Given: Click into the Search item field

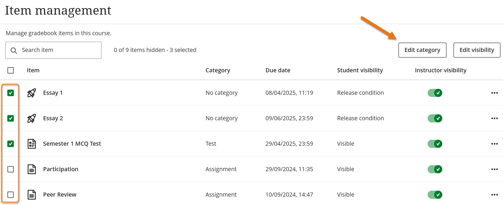Looking at the screenshot, I should pos(60,50).
